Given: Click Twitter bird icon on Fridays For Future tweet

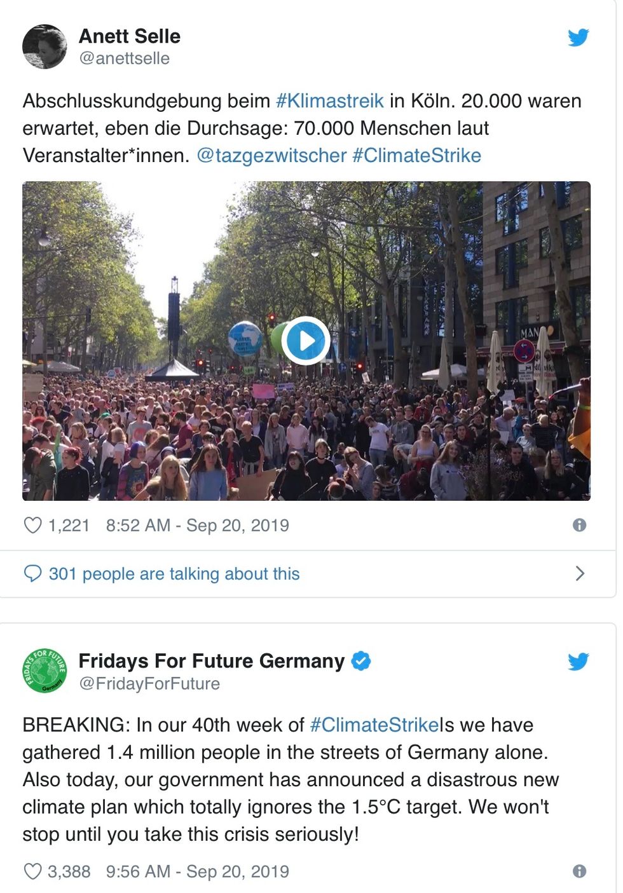Looking at the screenshot, I should click(x=578, y=662).
